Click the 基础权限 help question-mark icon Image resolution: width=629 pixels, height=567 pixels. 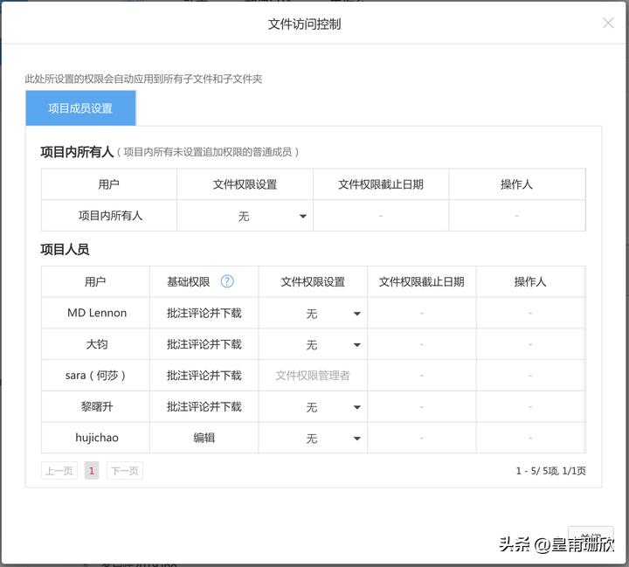227,281
